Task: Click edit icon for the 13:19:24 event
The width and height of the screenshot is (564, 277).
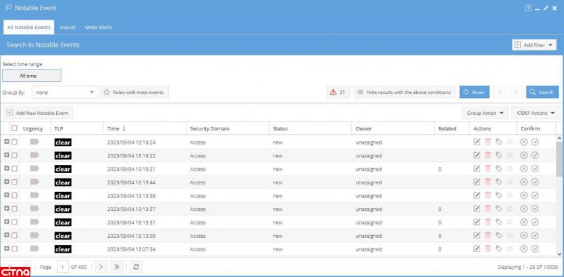Action: pos(478,143)
